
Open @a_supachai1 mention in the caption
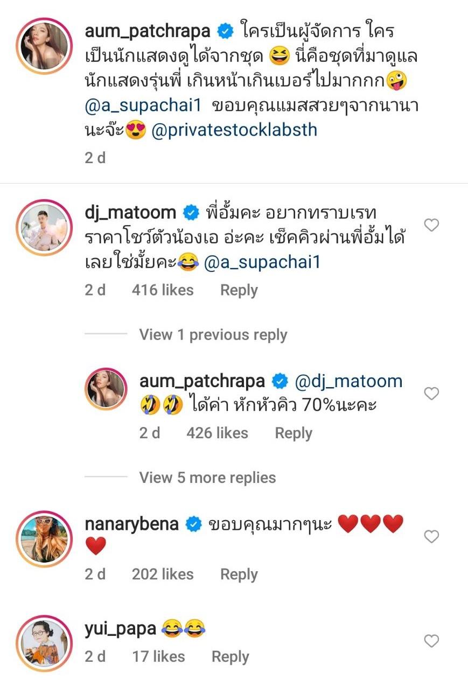point(143,106)
